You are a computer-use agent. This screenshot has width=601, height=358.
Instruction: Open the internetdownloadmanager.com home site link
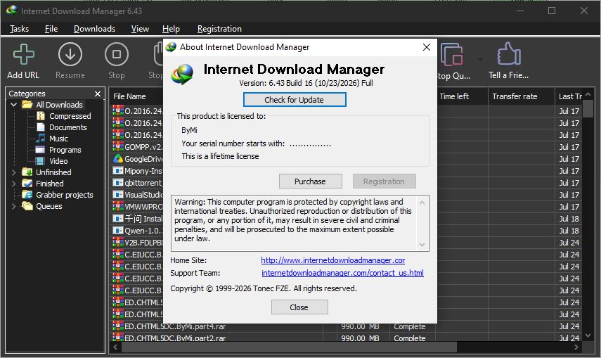point(332,260)
